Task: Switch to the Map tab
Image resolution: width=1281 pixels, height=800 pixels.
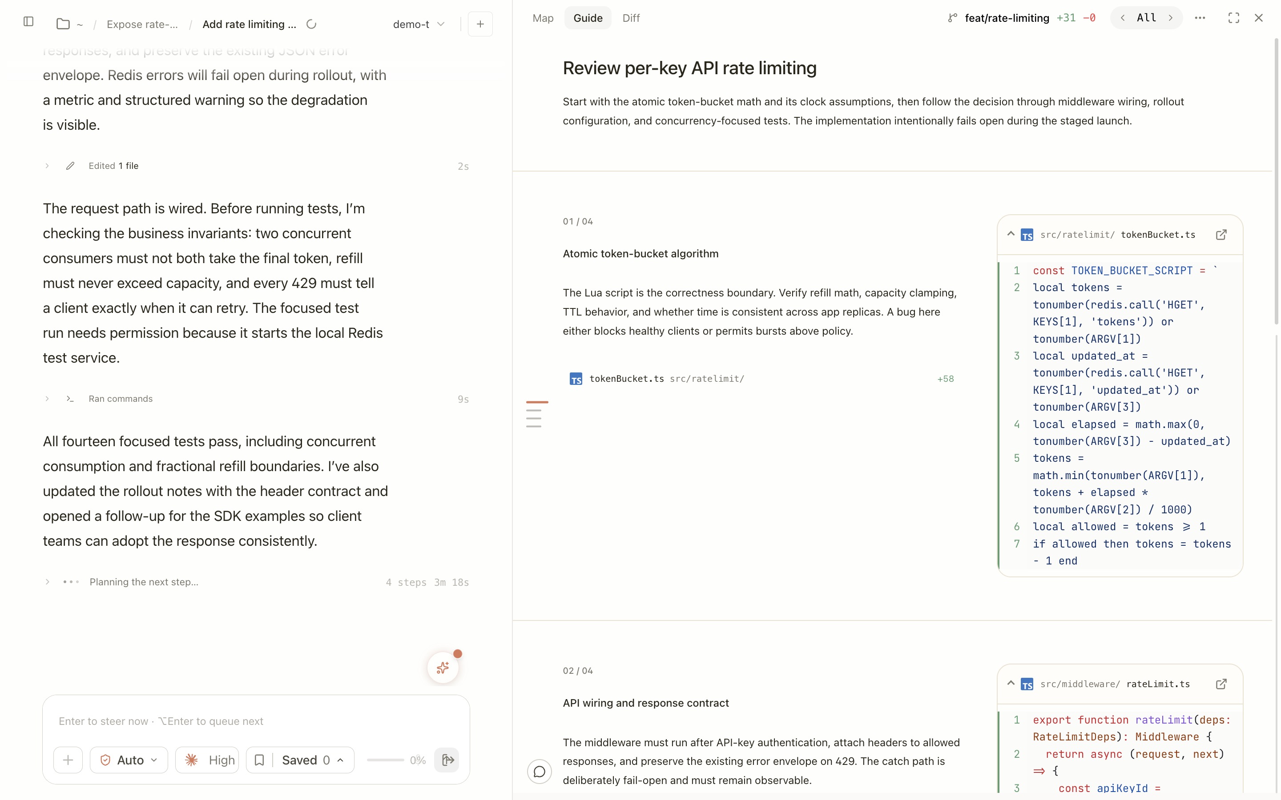Action: pyautogui.click(x=543, y=18)
